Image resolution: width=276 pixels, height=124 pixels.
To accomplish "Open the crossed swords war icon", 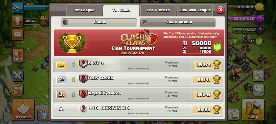I will [x=18, y=76].
